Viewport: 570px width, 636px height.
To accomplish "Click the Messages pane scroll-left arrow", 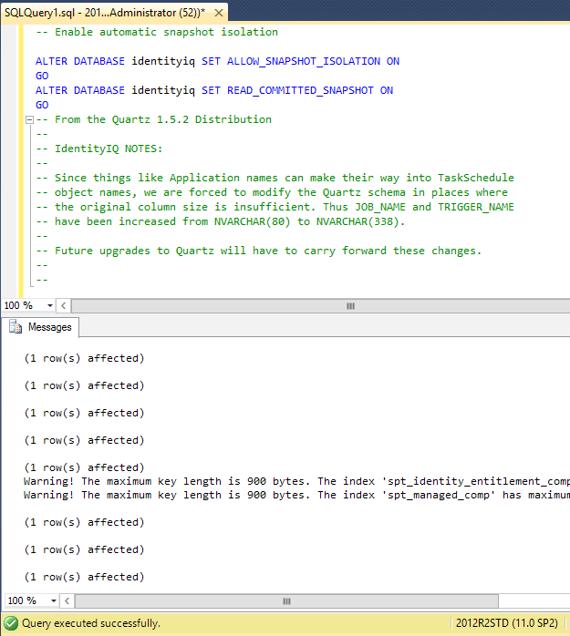I will (67, 601).
